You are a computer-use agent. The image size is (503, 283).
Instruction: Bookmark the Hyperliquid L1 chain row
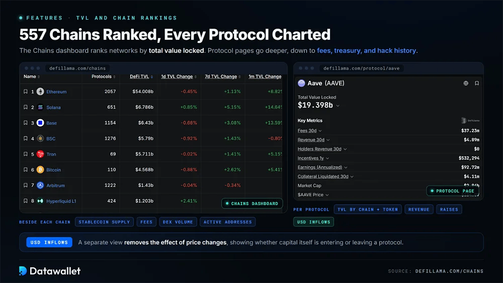25,201
